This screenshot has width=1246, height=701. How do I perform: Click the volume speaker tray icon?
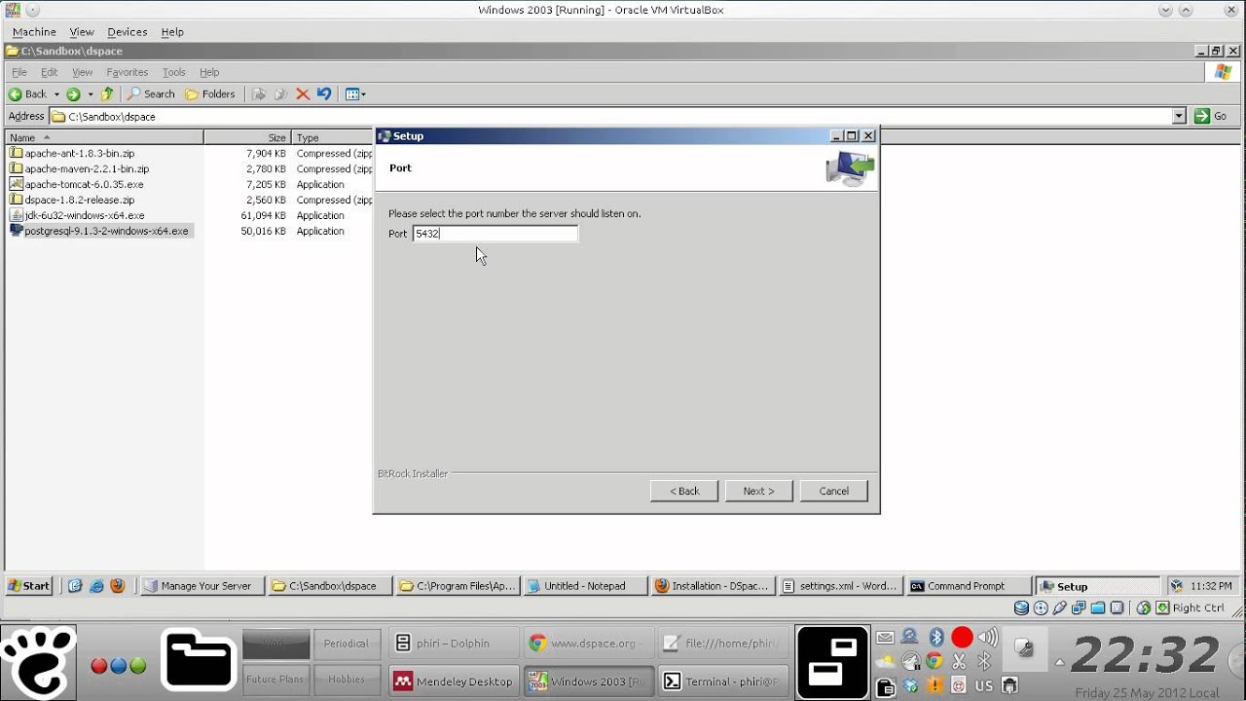coord(987,638)
